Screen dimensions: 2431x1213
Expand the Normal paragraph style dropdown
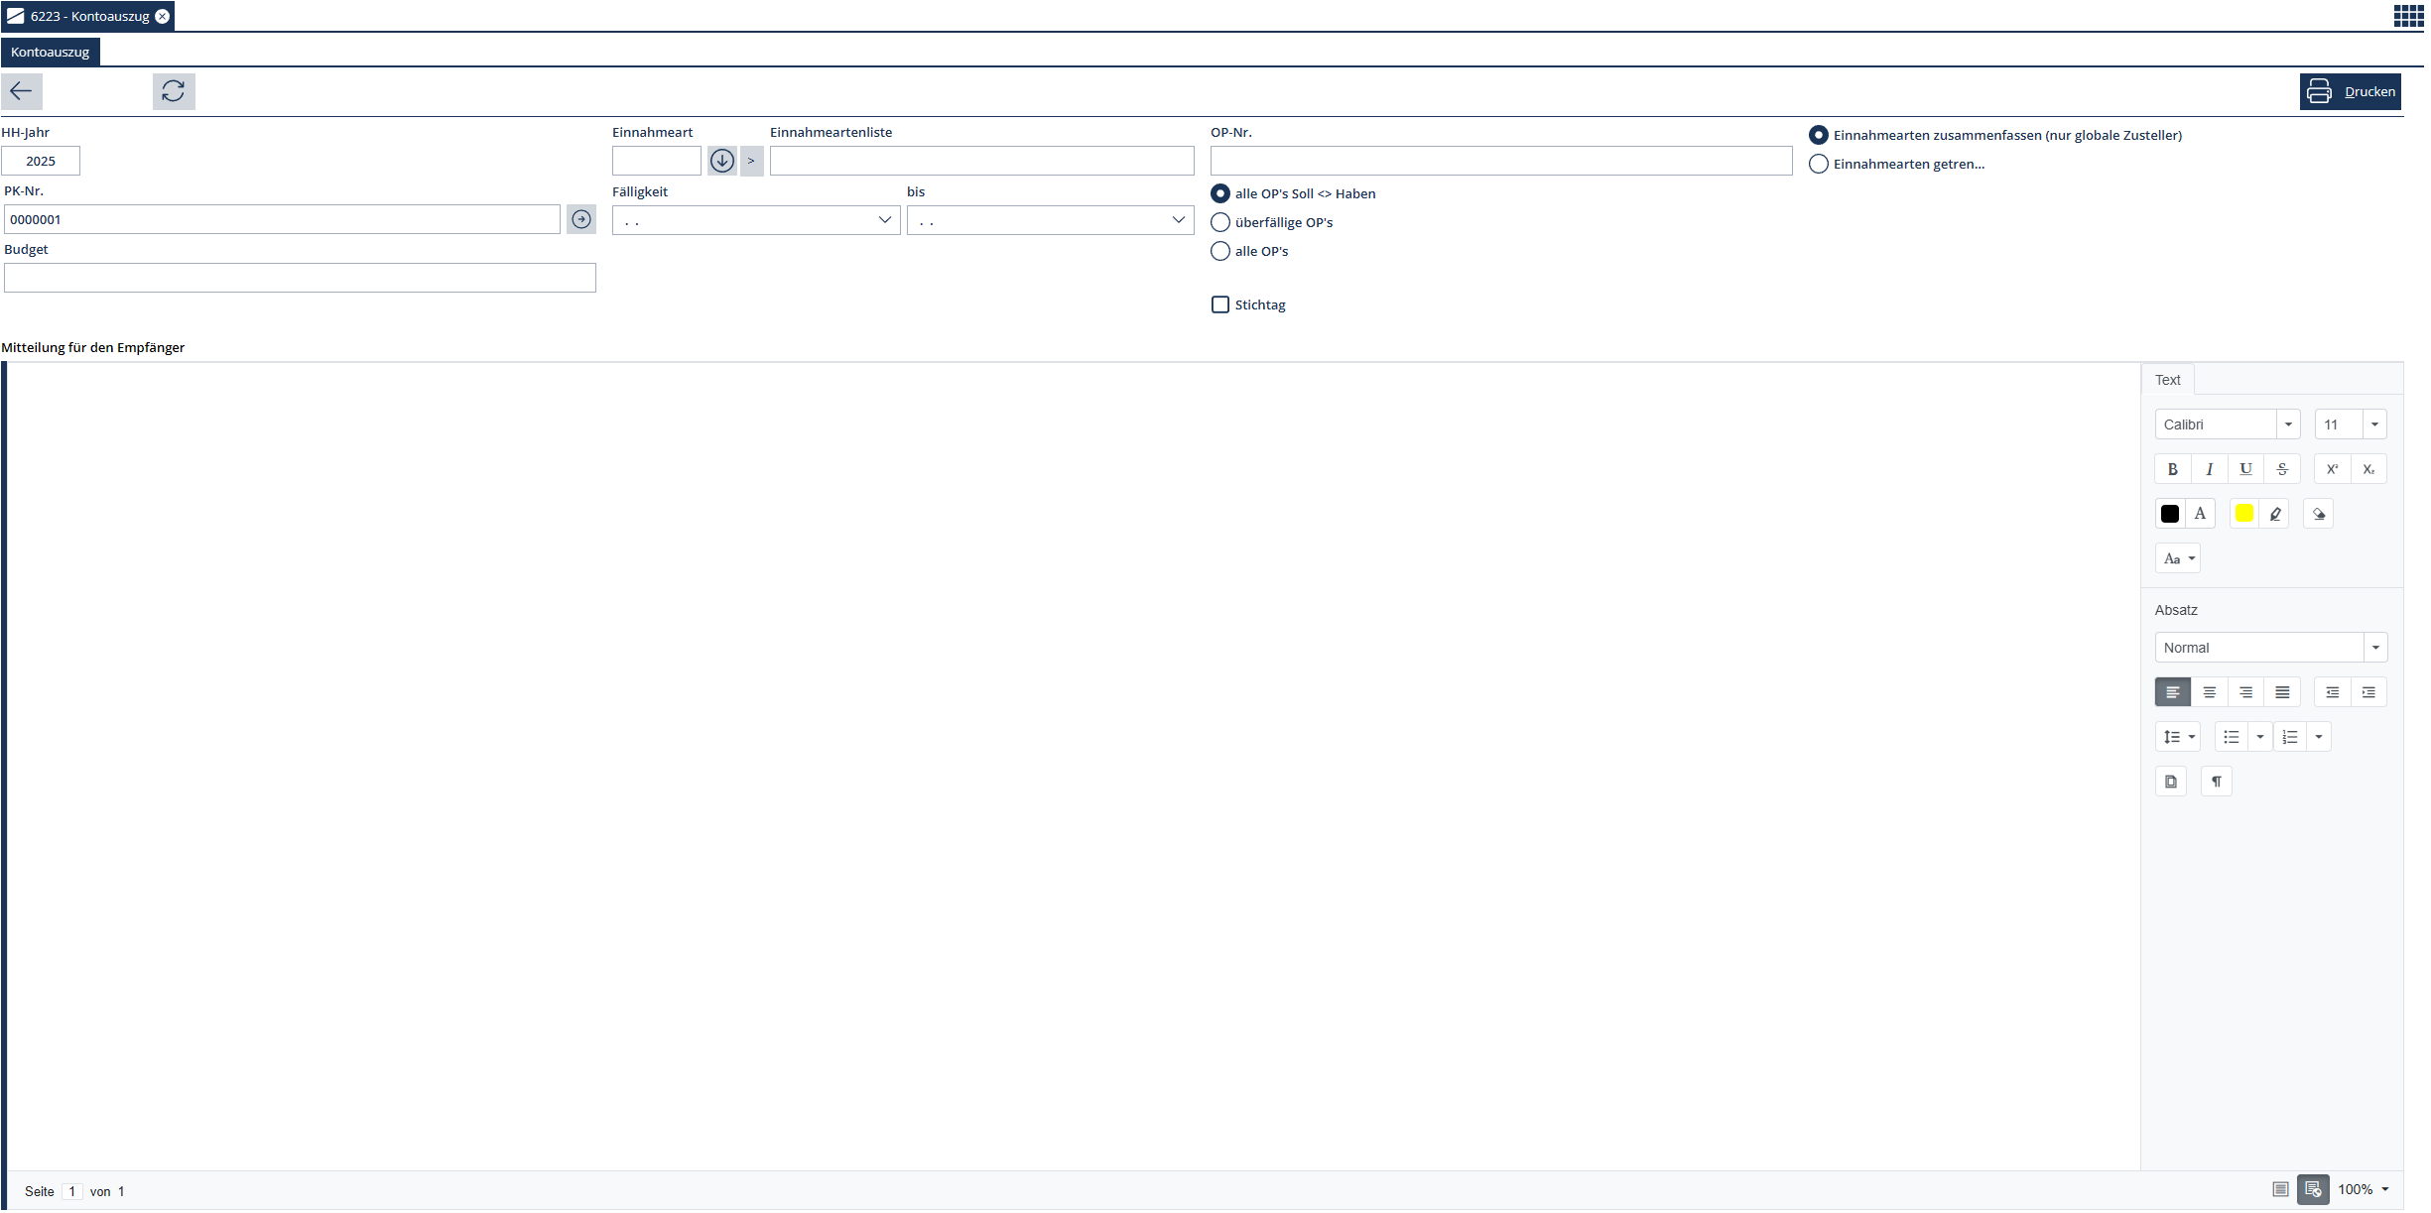(x=2374, y=648)
